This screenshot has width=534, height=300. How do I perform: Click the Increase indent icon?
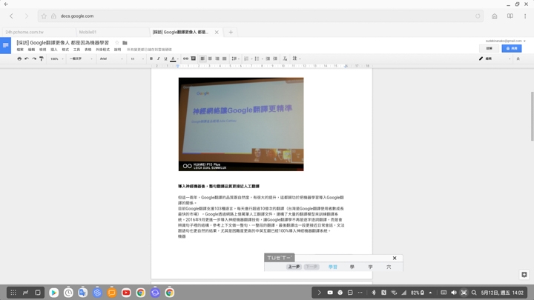point(275,59)
